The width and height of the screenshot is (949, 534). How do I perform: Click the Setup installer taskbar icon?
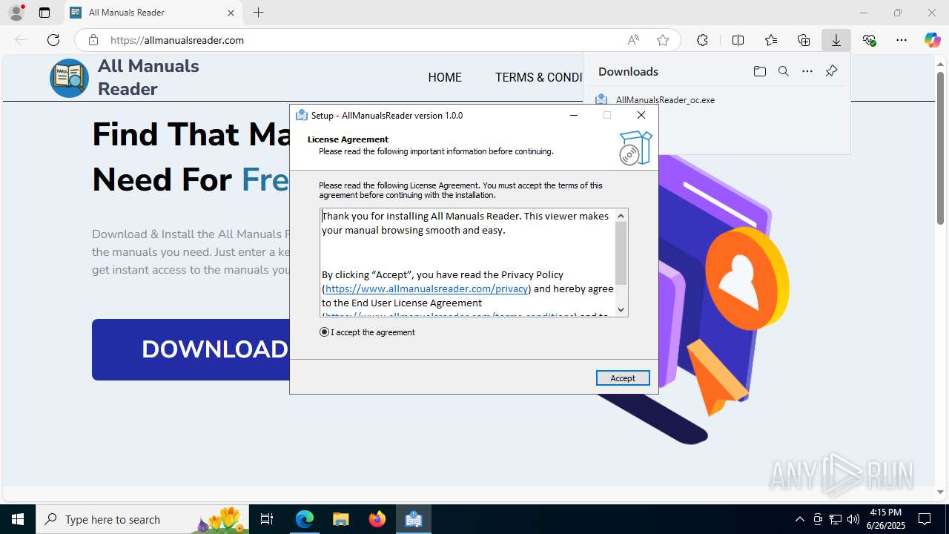[x=414, y=519]
